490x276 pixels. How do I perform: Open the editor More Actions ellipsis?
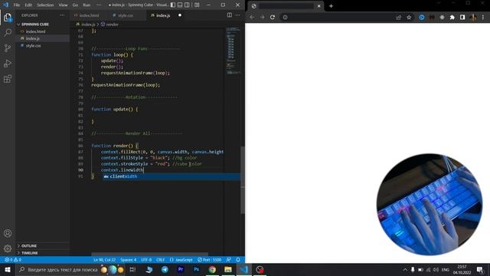(238, 15)
